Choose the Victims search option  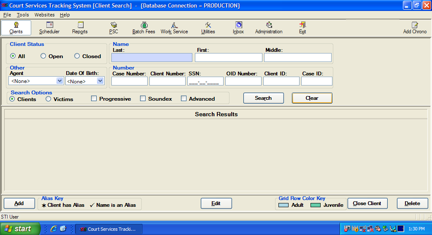pyautogui.click(x=48, y=99)
